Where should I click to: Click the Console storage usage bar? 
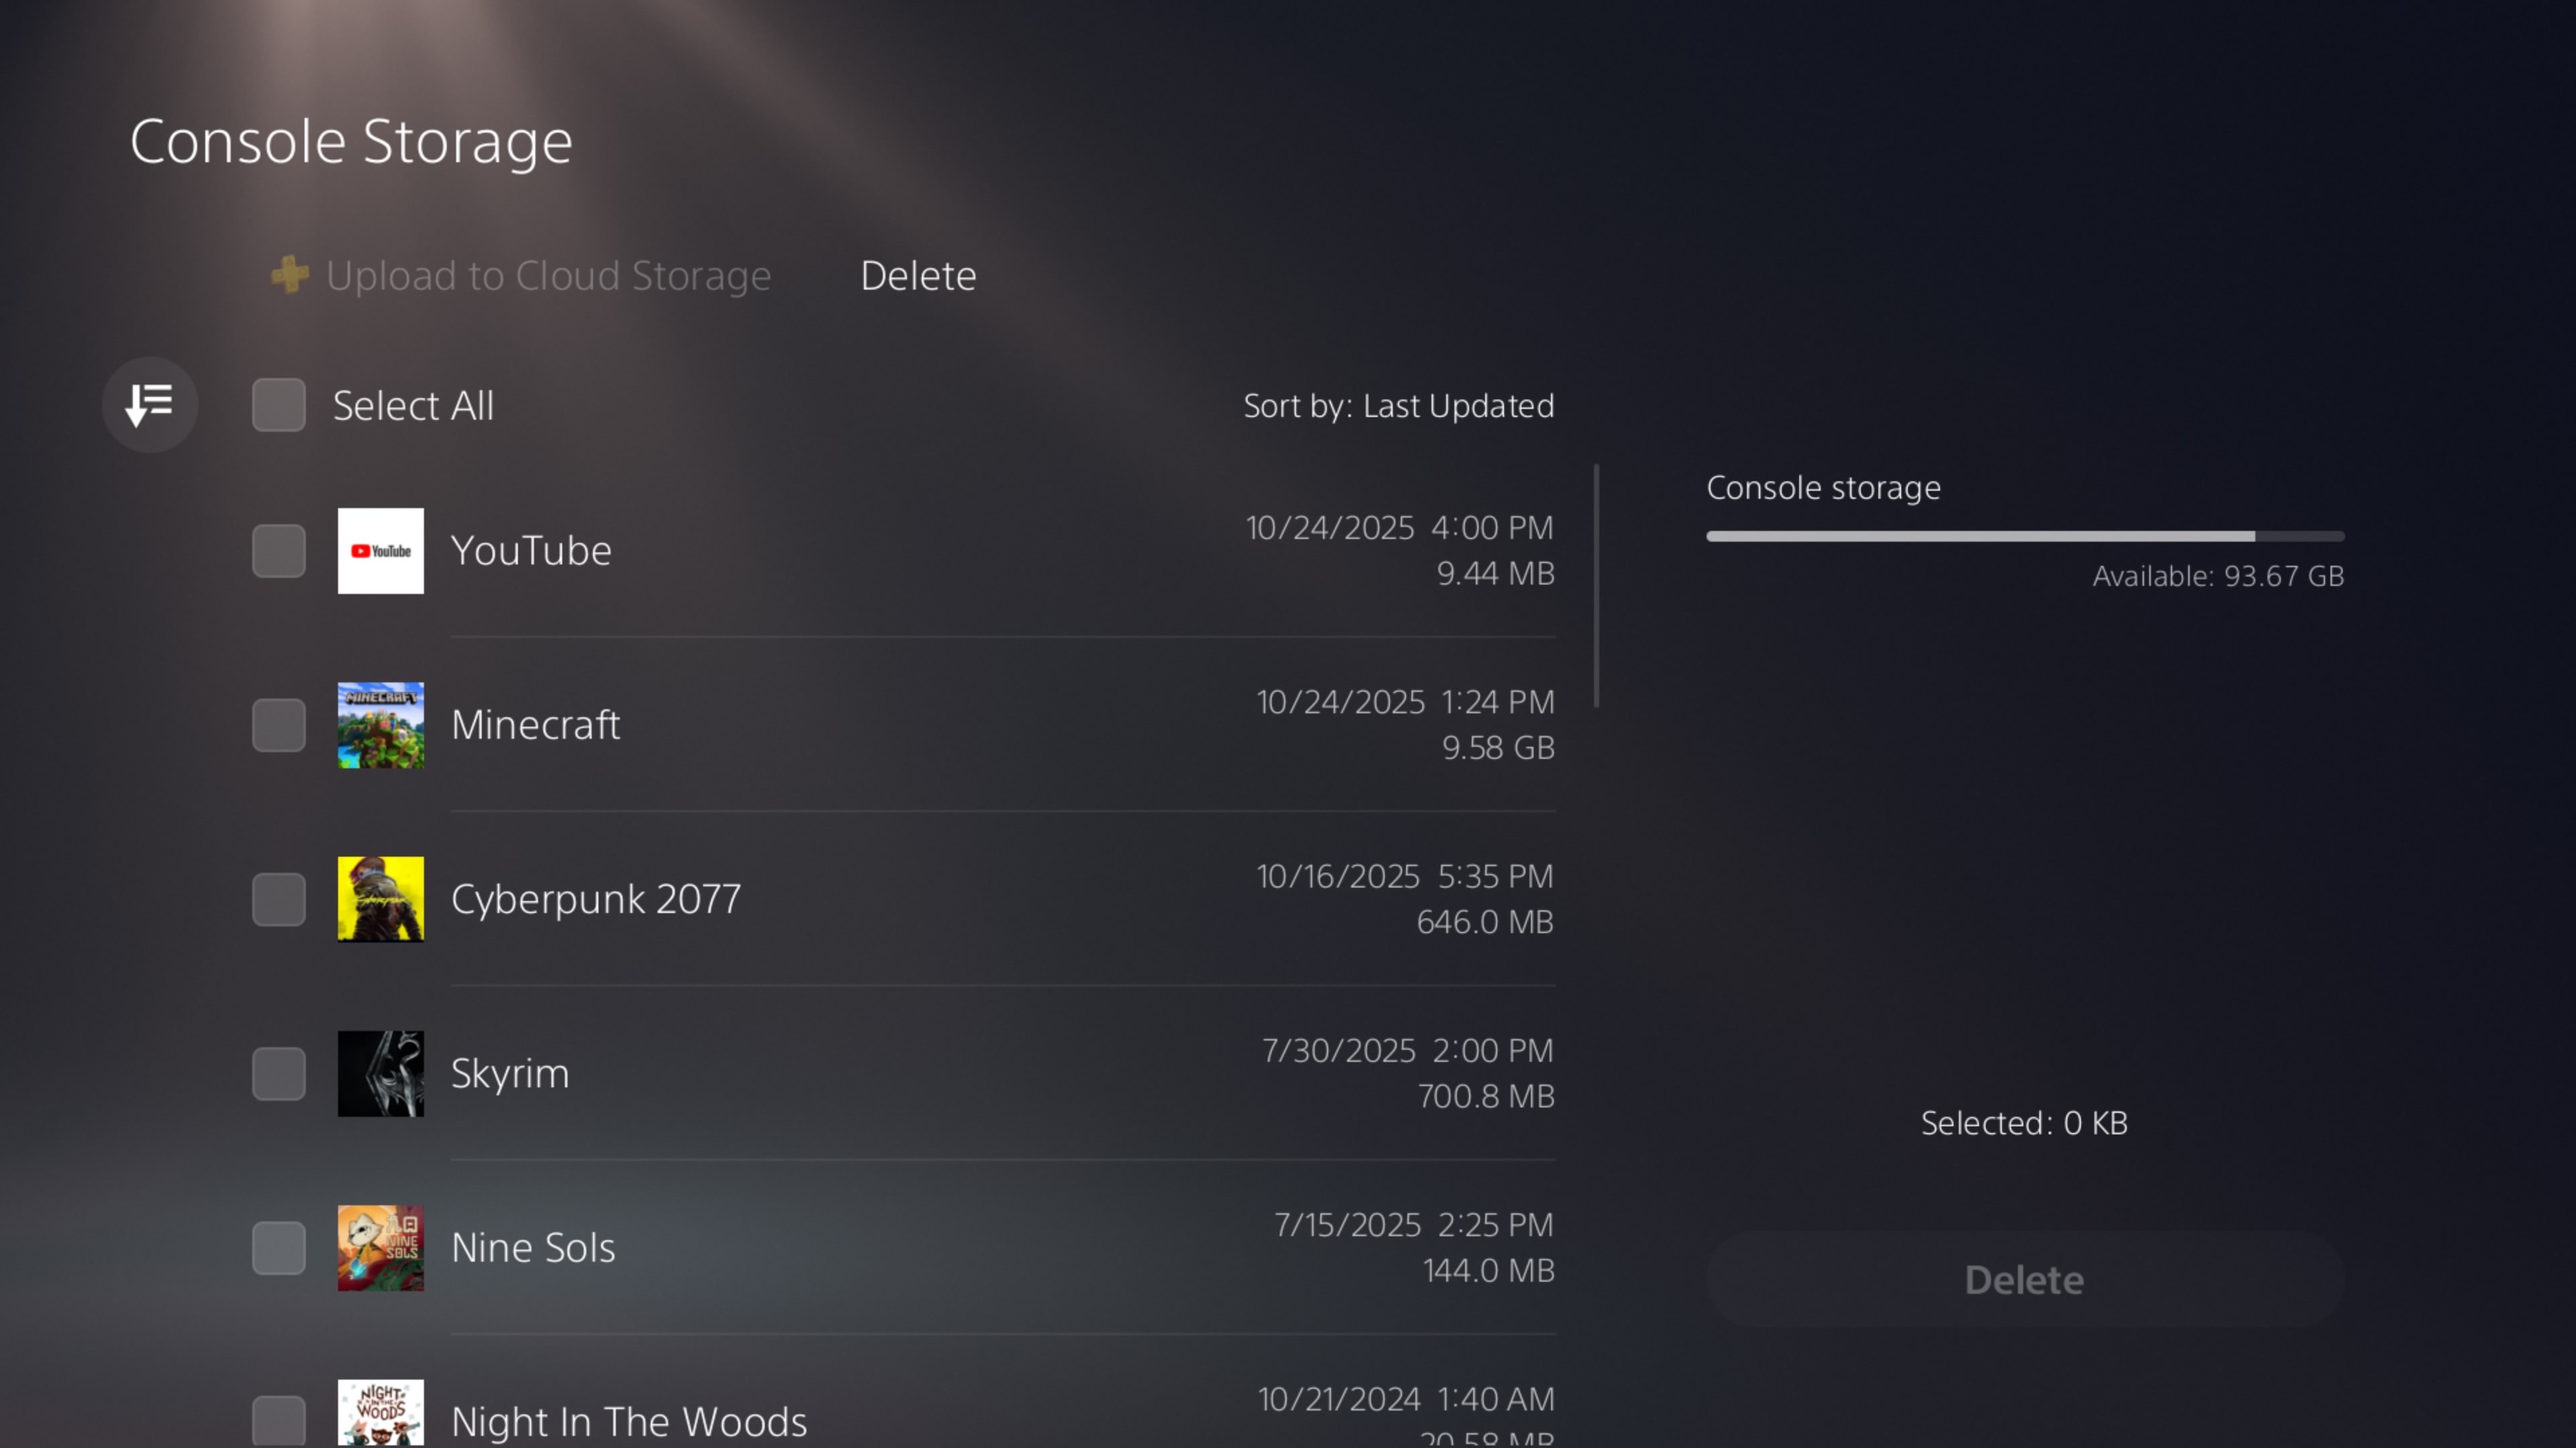(x=2024, y=536)
